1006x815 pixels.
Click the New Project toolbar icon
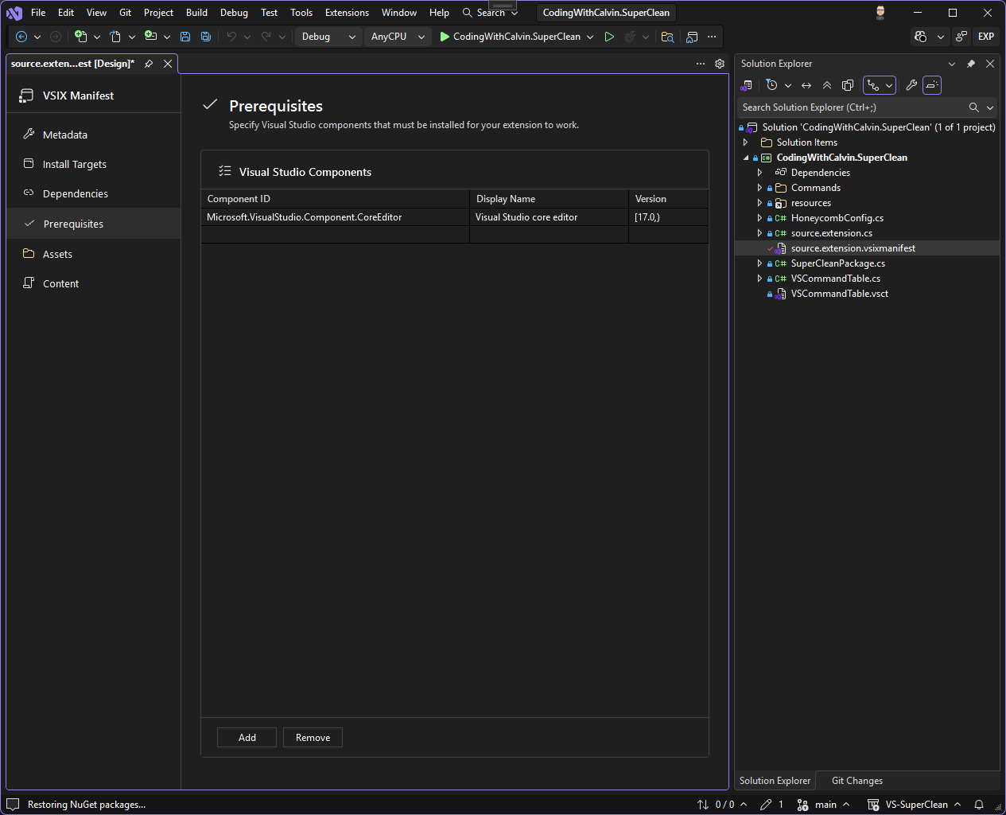80,37
